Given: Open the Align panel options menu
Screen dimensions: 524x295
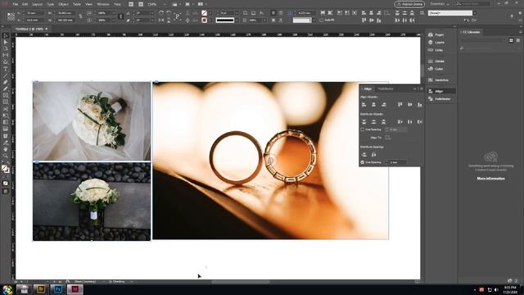Looking at the screenshot, I should [421, 89].
